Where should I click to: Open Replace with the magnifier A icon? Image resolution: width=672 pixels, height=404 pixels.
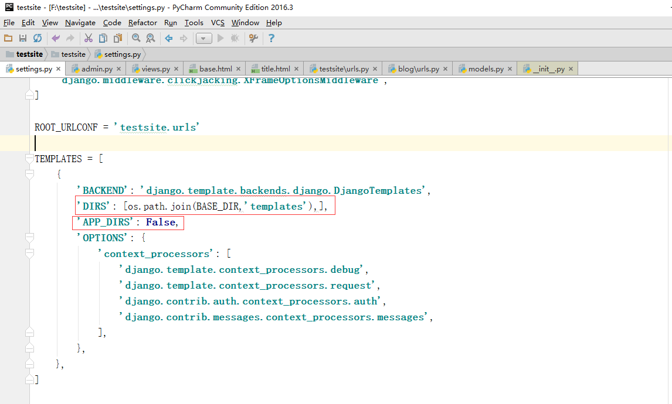[151, 38]
